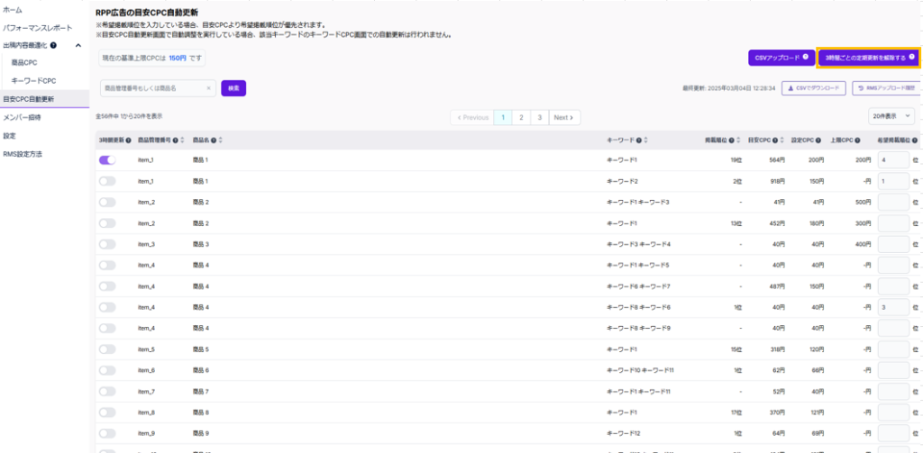Click CSVでダウンロード button

pos(813,88)
